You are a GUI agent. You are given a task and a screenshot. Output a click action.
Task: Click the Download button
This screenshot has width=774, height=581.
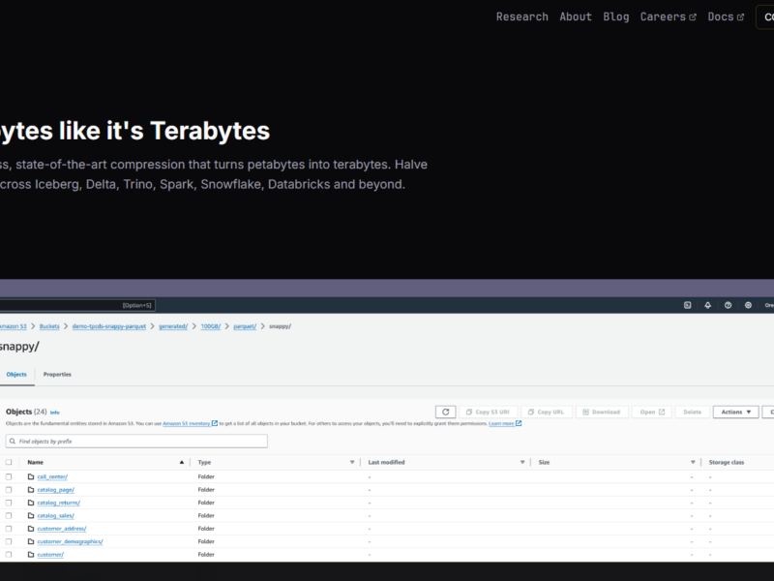coord(602,412)
